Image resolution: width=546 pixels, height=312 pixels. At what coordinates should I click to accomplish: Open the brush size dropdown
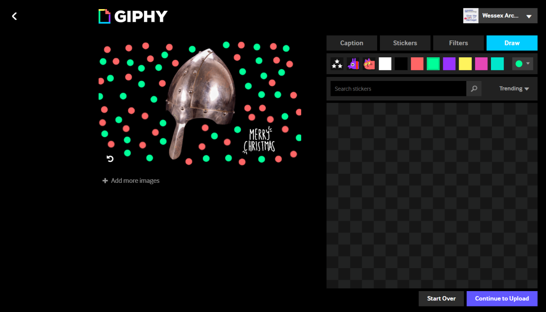(522, 64)
